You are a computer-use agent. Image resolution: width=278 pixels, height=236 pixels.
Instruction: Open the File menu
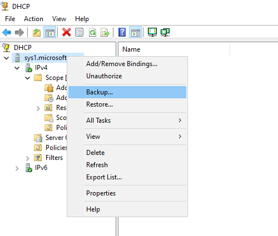click(x=10, y=19)
